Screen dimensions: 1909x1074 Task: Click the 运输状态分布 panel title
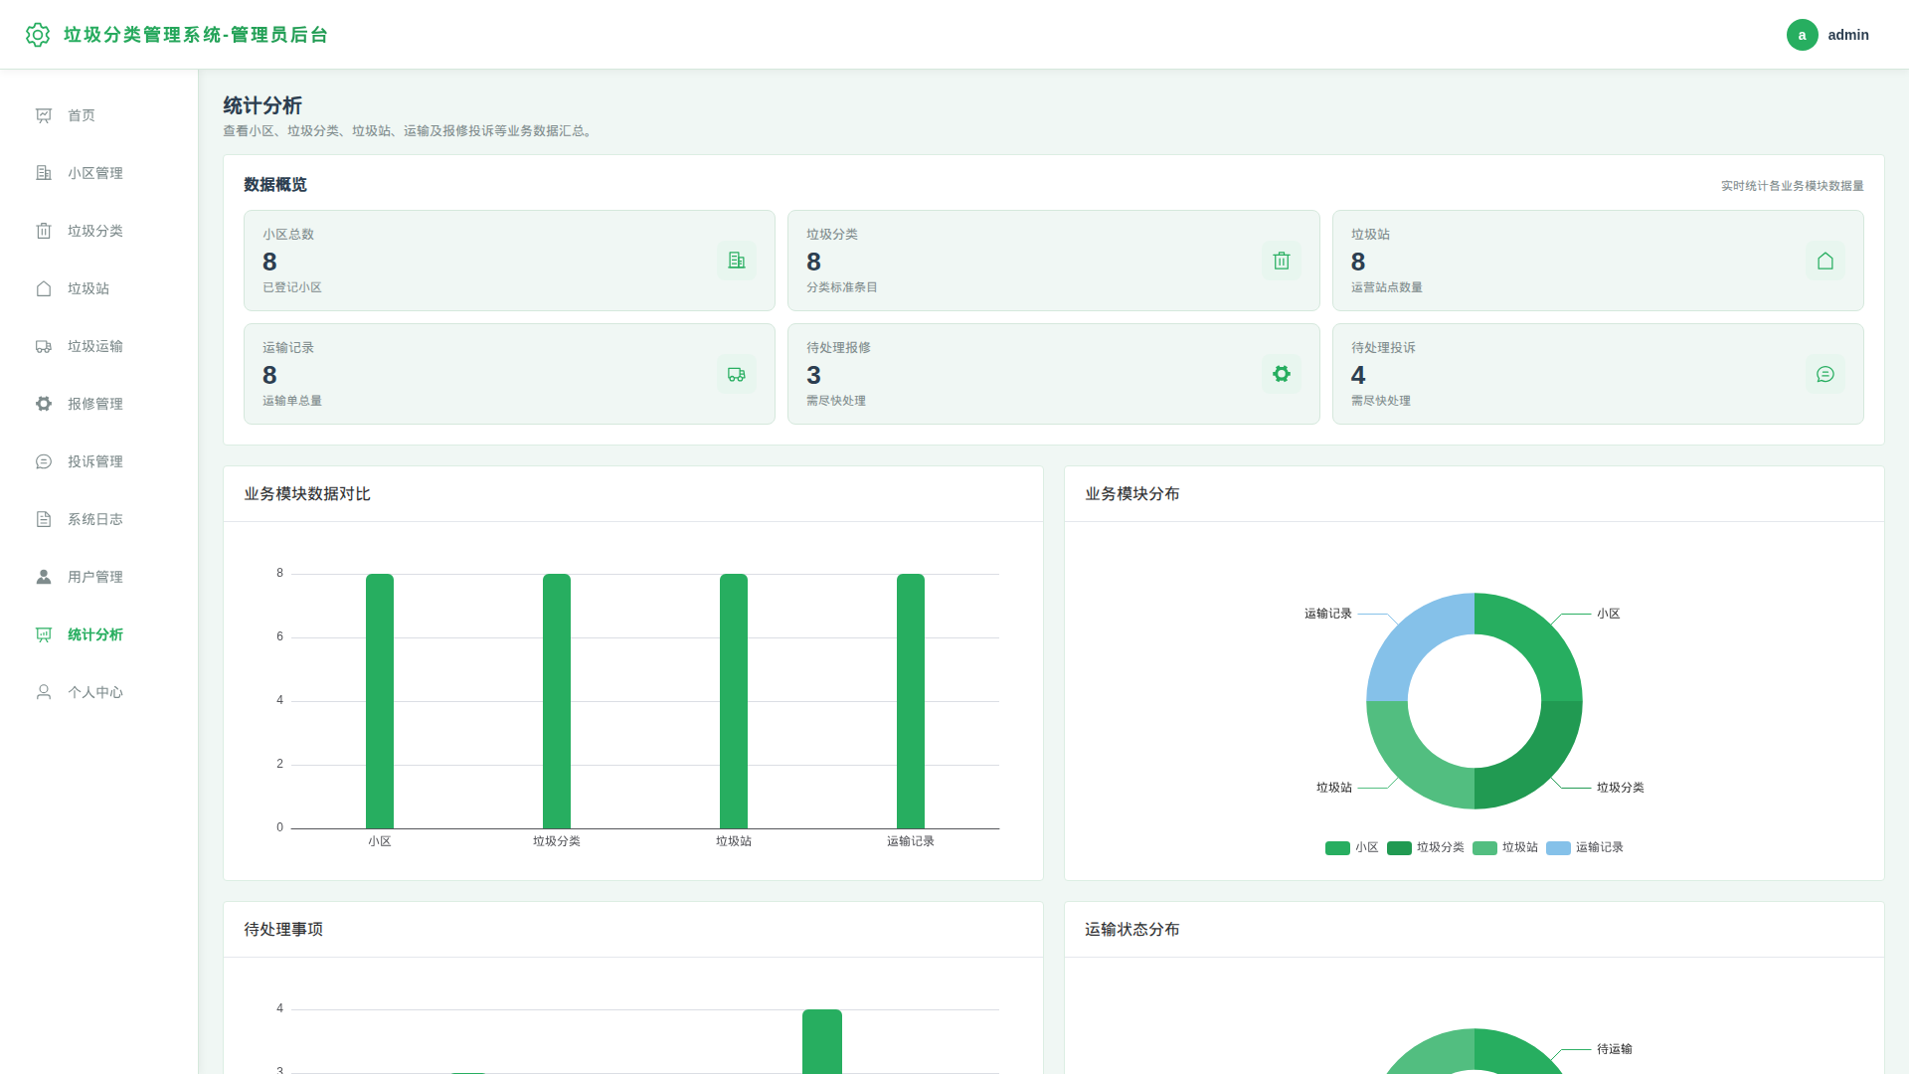(x=1132, y=930)
